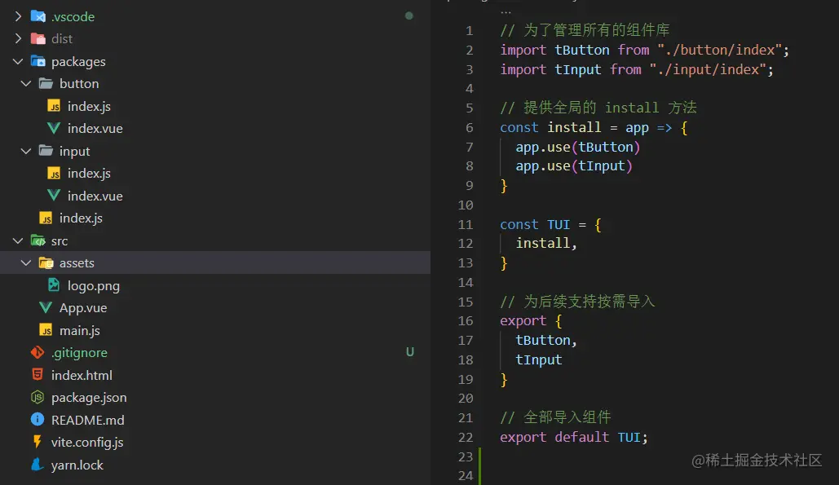Expand the .vscode folder chevron
Viewport: 839px width, 485px height.
pyautogui.click(x=18, y=16)
